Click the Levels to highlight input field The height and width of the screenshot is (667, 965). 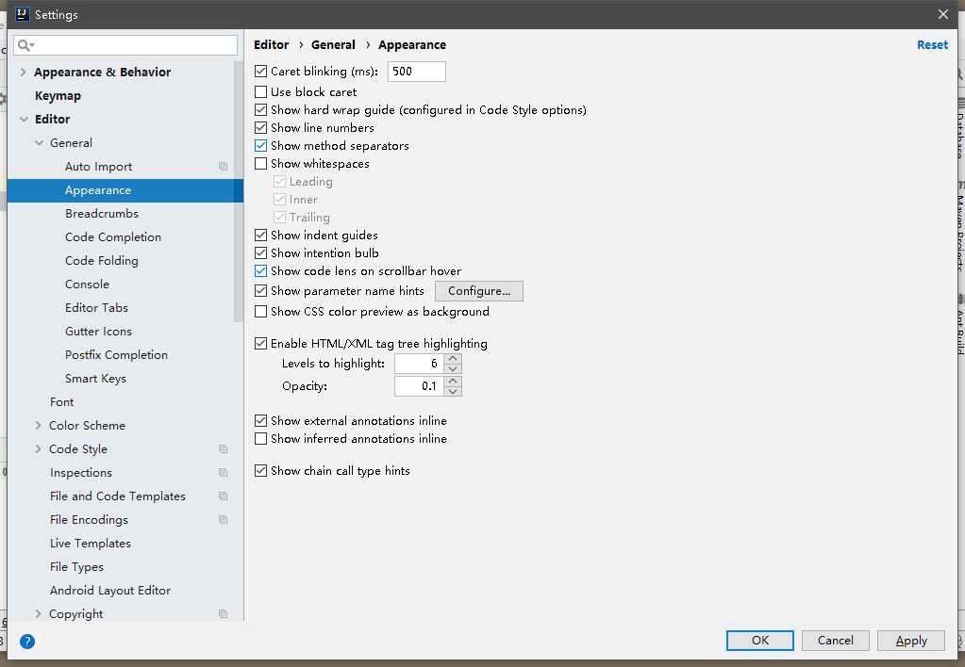point(419,364)
